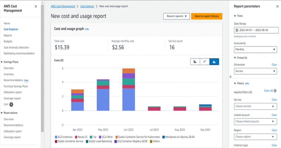The height and width of the screenshot is (148, 281).
Task: Go to AWS Cost Management breadcrumb
Action: (x=63, y=6)
